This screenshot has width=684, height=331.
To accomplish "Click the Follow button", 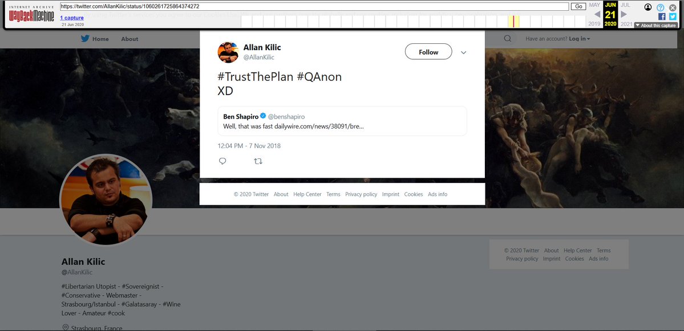I will pyautogui.click(x=428, y=51).
